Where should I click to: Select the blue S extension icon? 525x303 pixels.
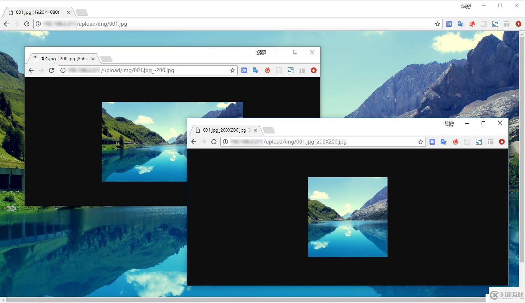pos(495,24)
